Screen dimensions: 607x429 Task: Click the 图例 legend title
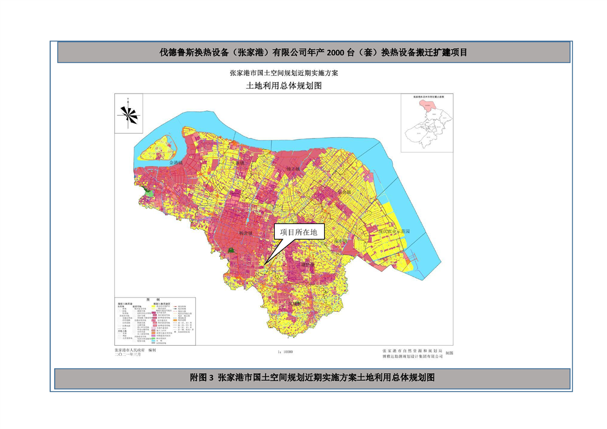click(x=154, y=299)
